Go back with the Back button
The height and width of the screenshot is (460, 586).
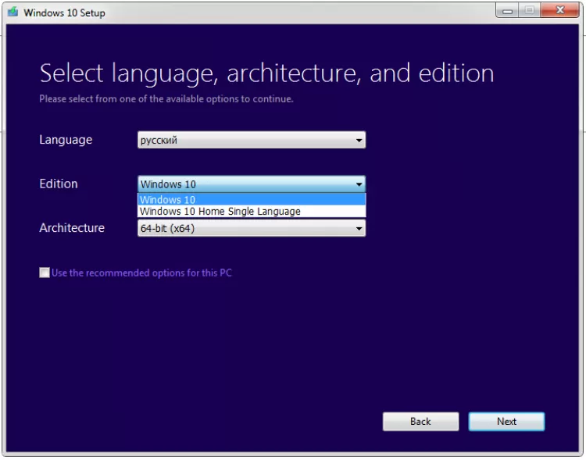tap(421, 422)
